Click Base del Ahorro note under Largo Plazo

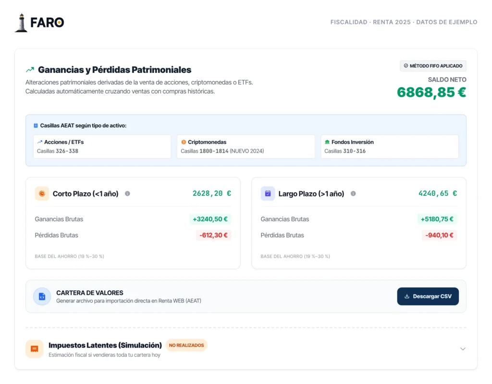pos(295,256)
